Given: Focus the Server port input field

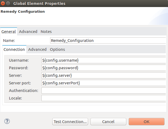Looking at the screenshot, I should [x=104, y=83].
